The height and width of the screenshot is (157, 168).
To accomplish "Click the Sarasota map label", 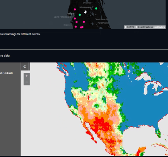I will pyautogui.click(x=68, y=25).
